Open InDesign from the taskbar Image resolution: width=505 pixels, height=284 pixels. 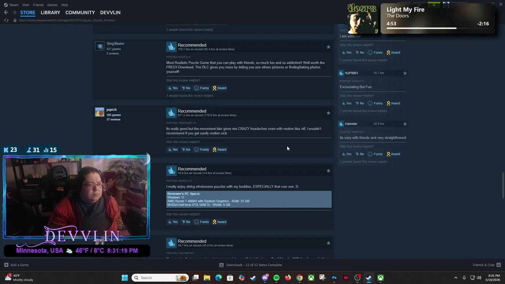point(346,278)
